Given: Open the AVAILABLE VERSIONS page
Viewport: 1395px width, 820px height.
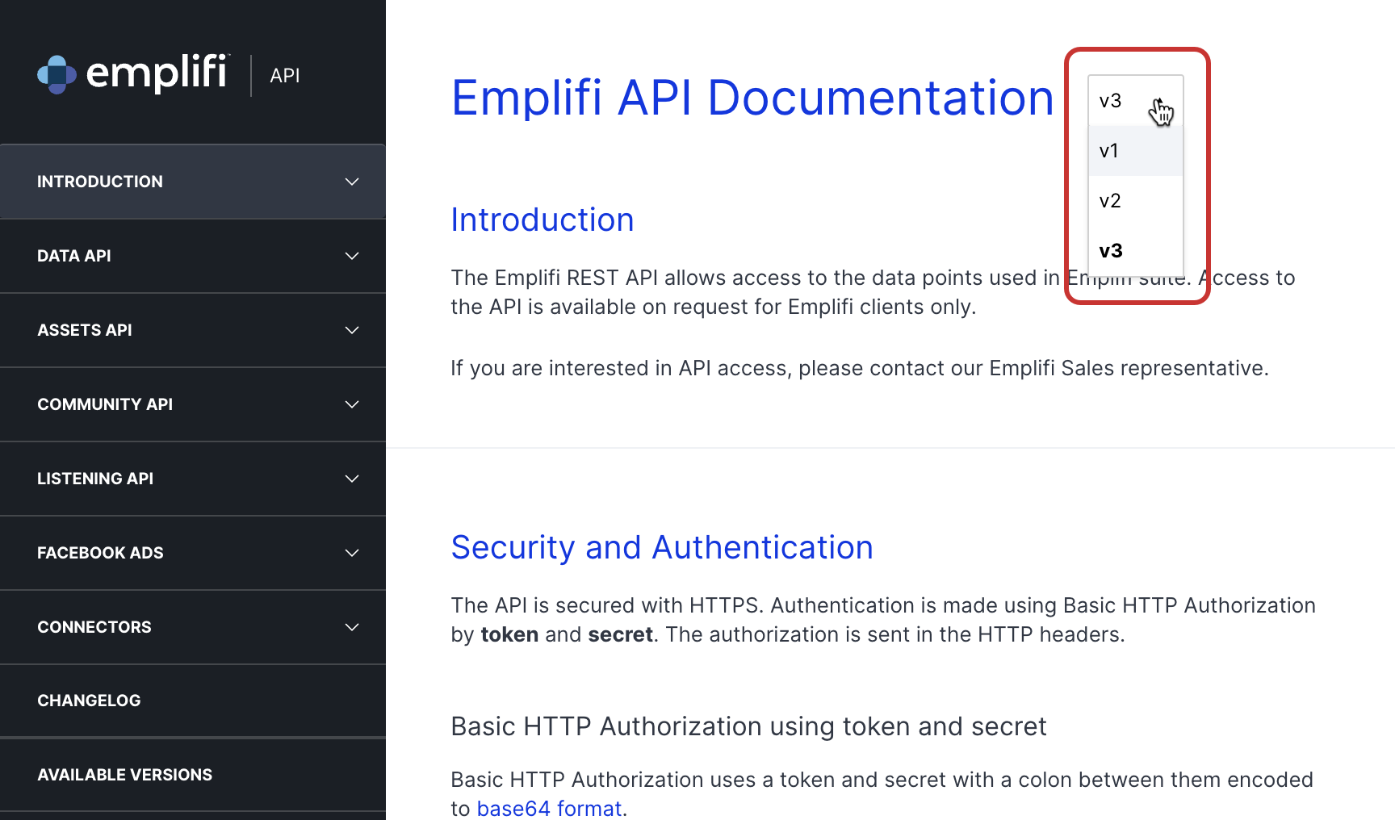Looking at the screenshot, I should (x=194, y=775).
